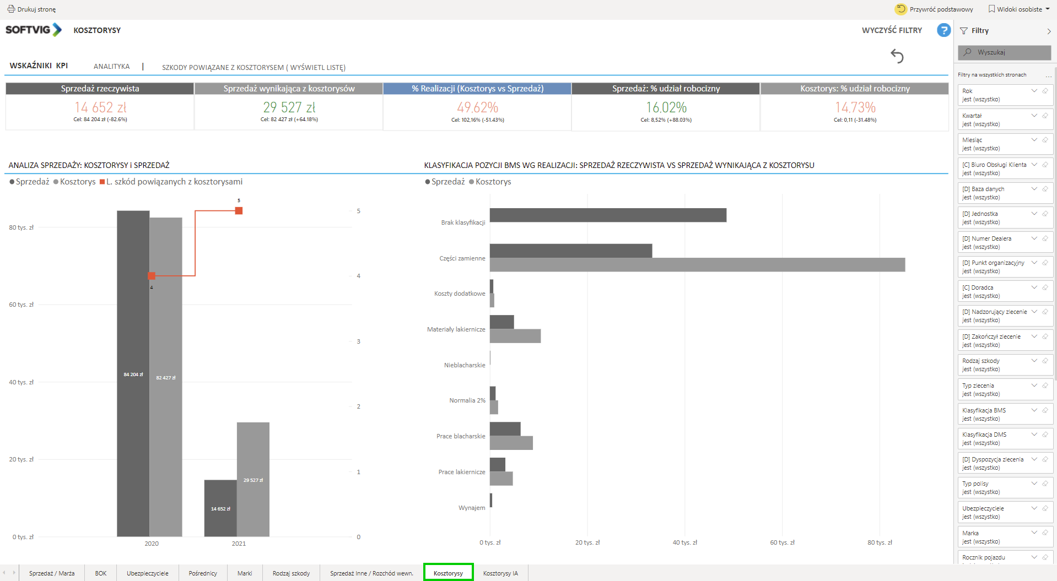Expand the Miesiąc filter card
The width and height of the screenshot is (1057, 581).
[1034, 140]
